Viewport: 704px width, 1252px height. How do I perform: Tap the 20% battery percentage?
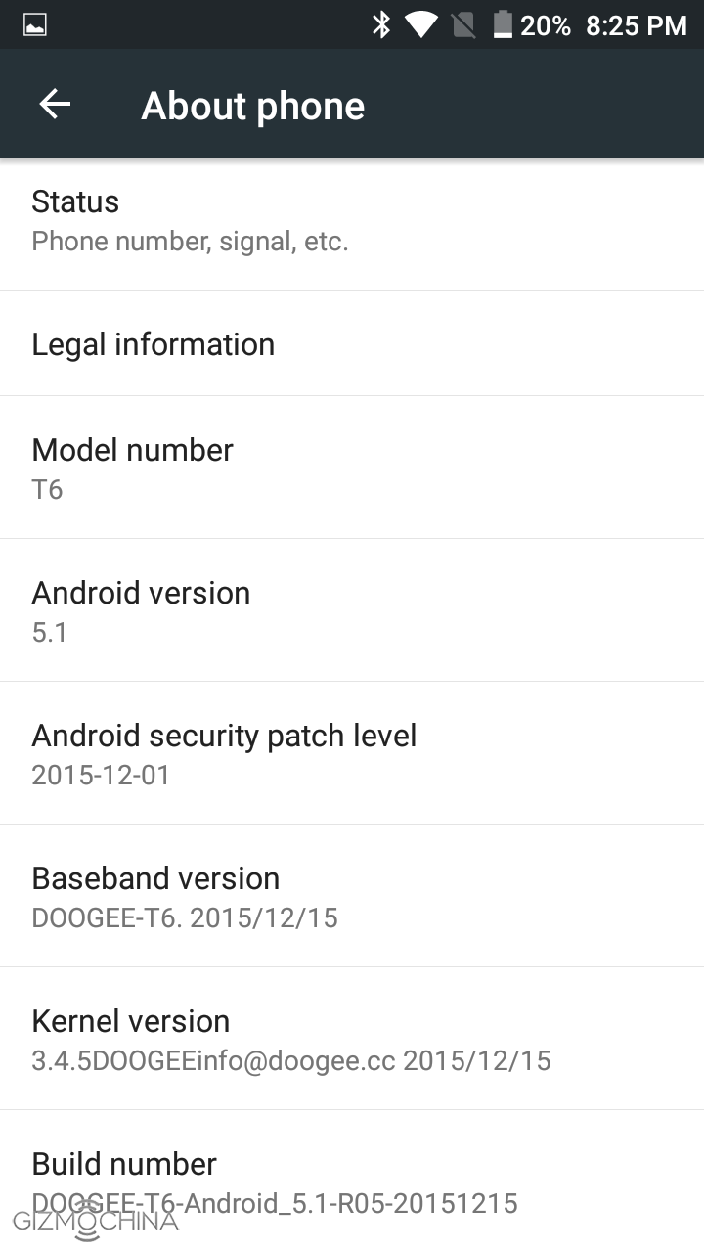(546, 26)
